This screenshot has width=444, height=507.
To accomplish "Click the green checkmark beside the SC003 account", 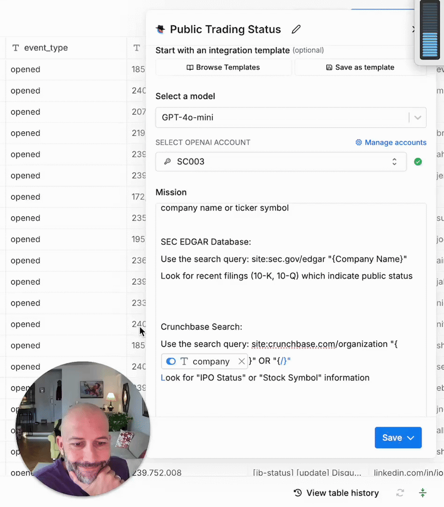I will click(x=418, y=162).
